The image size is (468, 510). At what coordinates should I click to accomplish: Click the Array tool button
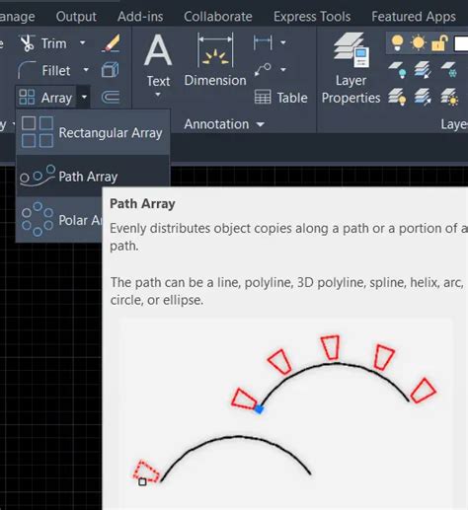point(45,98)
